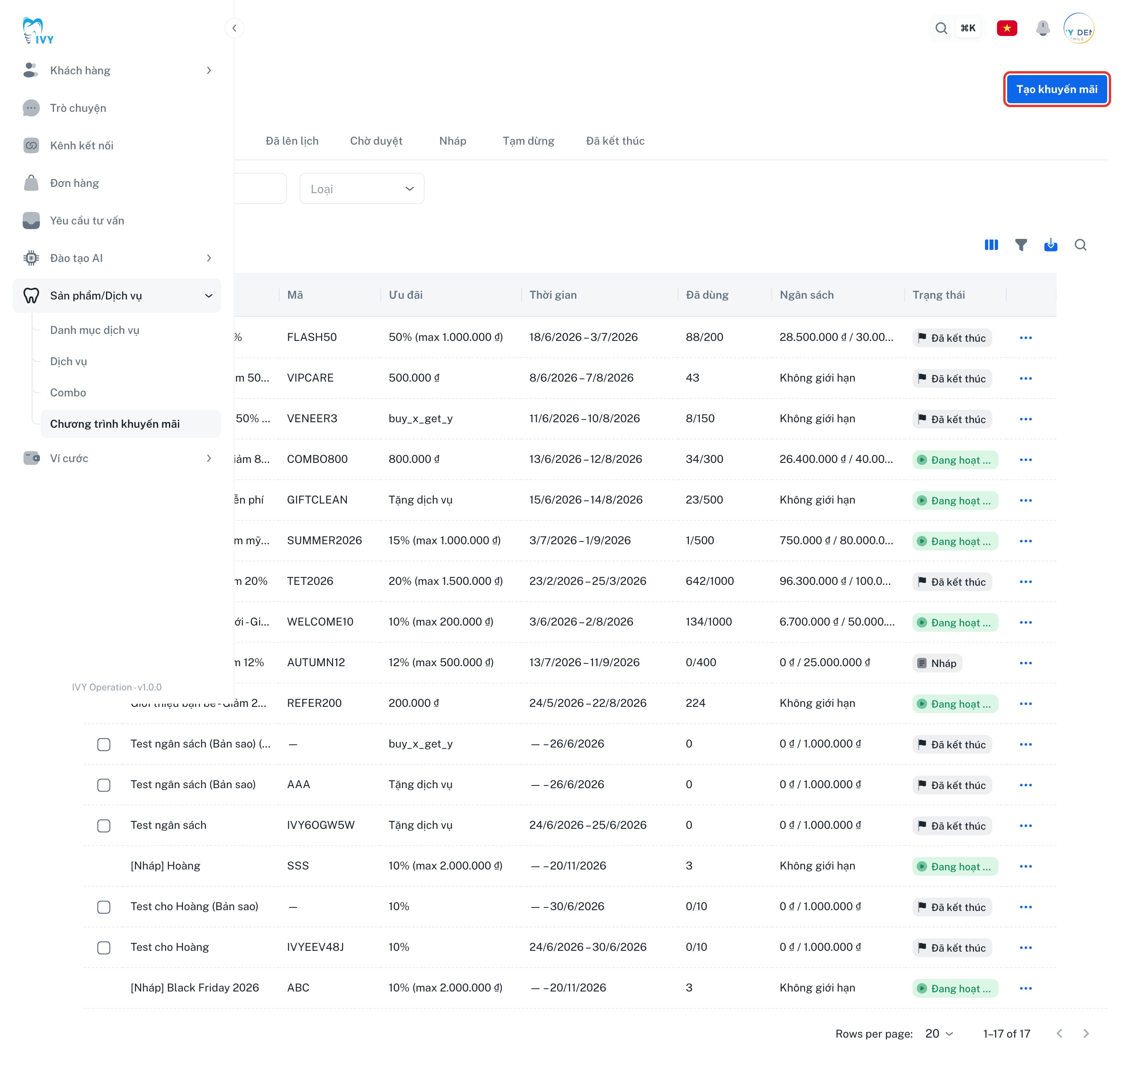Viewport: 1126px width, 1090px height.
Task: Open Khách hàng menu item
Action: click(x=117, y=70)
